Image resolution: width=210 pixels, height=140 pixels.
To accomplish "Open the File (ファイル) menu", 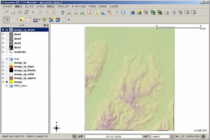I will click(x=7, y=6).
